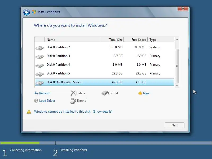Click the scrollbar up arrow
Image resolution: width=212 pixels, height=159 pixels.
(x=177, y=39)
